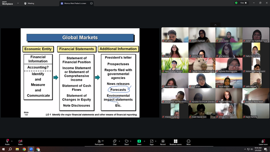Select Nelly Zahra Arifah's video tile
Viewport: 270px width, 152px height.
click(x=256, y=50)
